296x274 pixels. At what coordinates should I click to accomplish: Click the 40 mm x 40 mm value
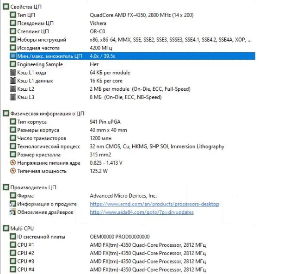108,130
